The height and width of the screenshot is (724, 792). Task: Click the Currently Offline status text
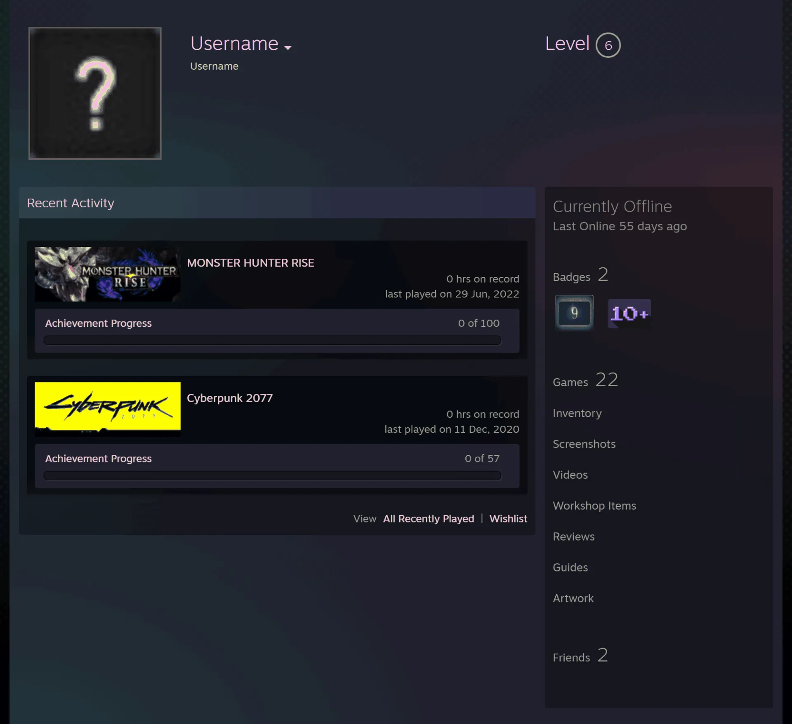tap(612, 206)
